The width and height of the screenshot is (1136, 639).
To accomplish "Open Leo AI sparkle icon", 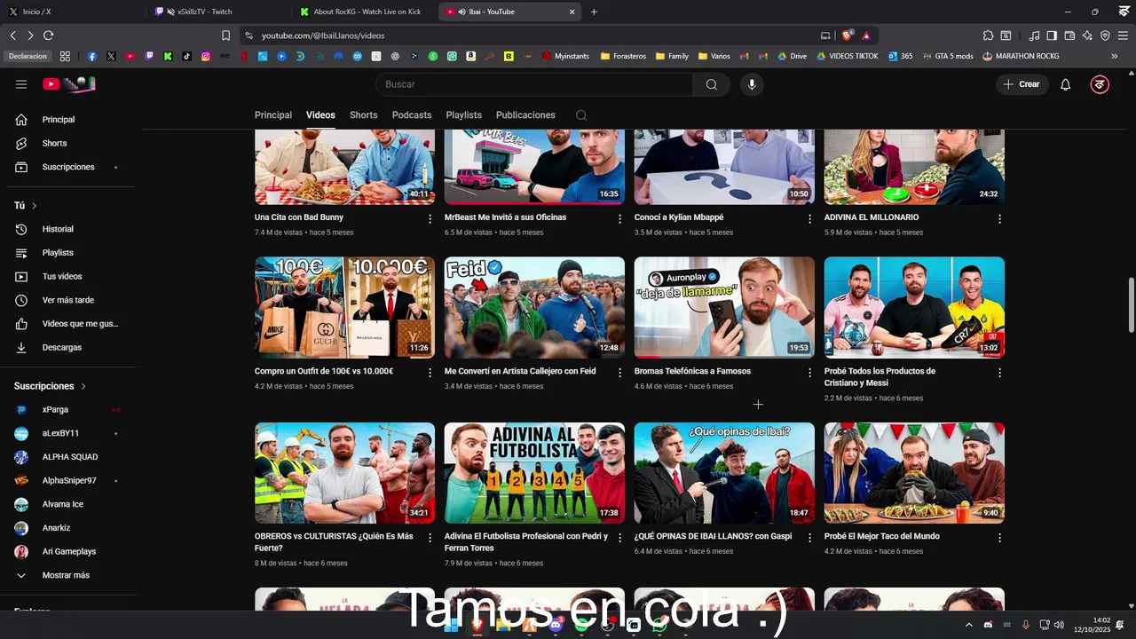I will click(1087, 35).
